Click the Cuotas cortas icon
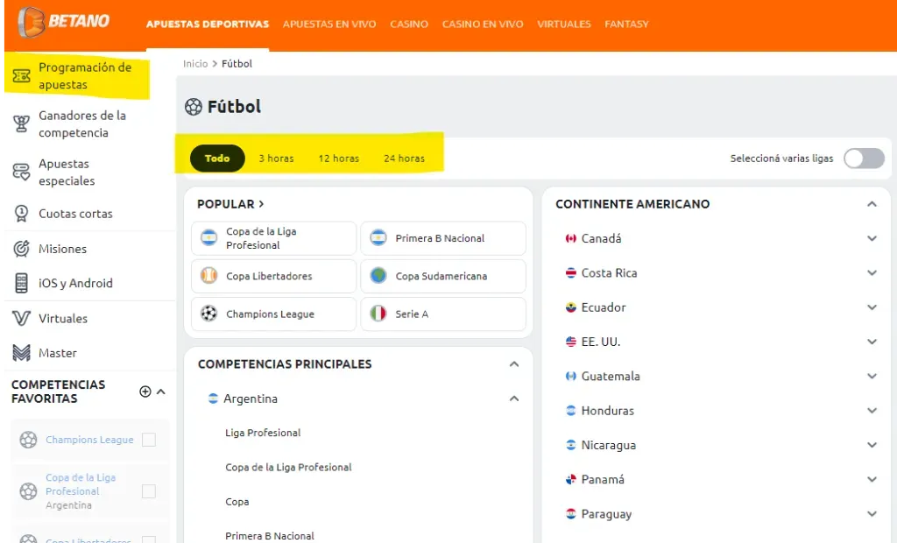This screenshot has width=897, height=543. point(22,214)
